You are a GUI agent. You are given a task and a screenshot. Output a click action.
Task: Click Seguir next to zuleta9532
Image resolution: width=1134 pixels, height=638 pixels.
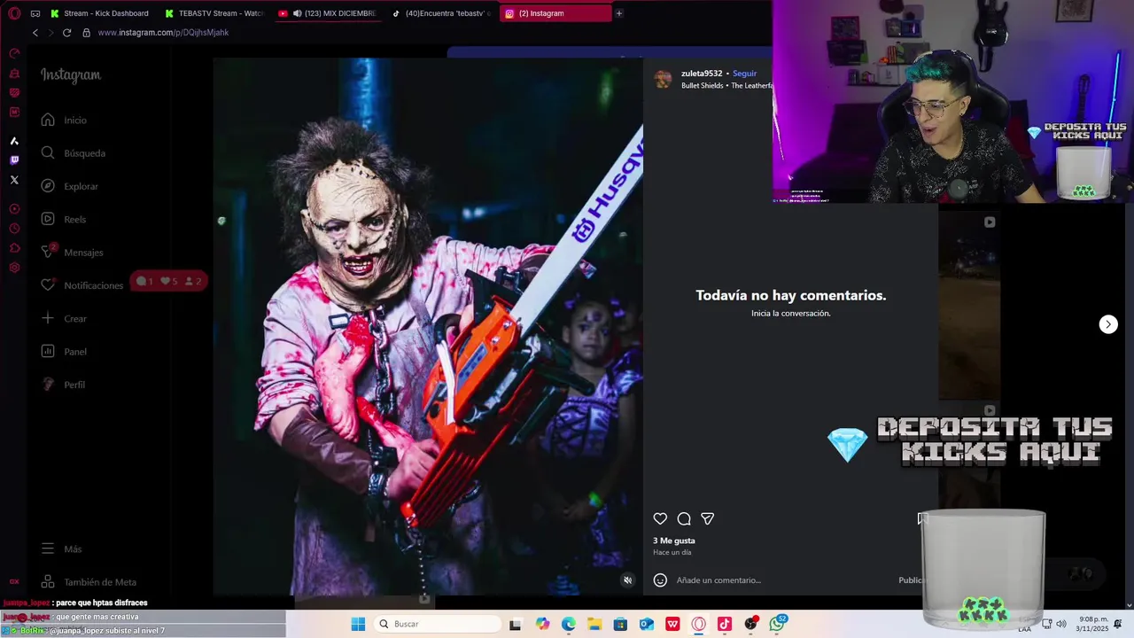(744, 74)
